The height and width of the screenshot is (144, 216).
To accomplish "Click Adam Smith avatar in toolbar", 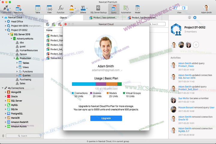I will 206,8.
